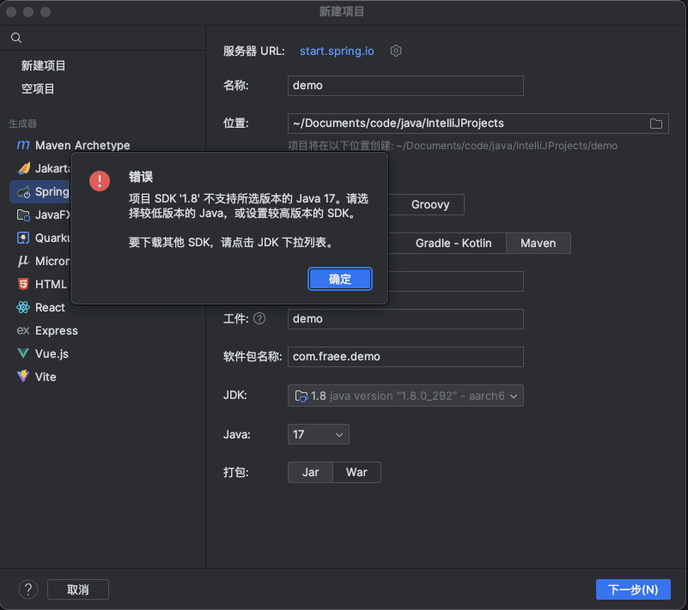
Task: Choose War packaging
Action: coord(356,473)
